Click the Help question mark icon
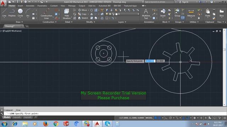227x127 pixels. point(212,2)
